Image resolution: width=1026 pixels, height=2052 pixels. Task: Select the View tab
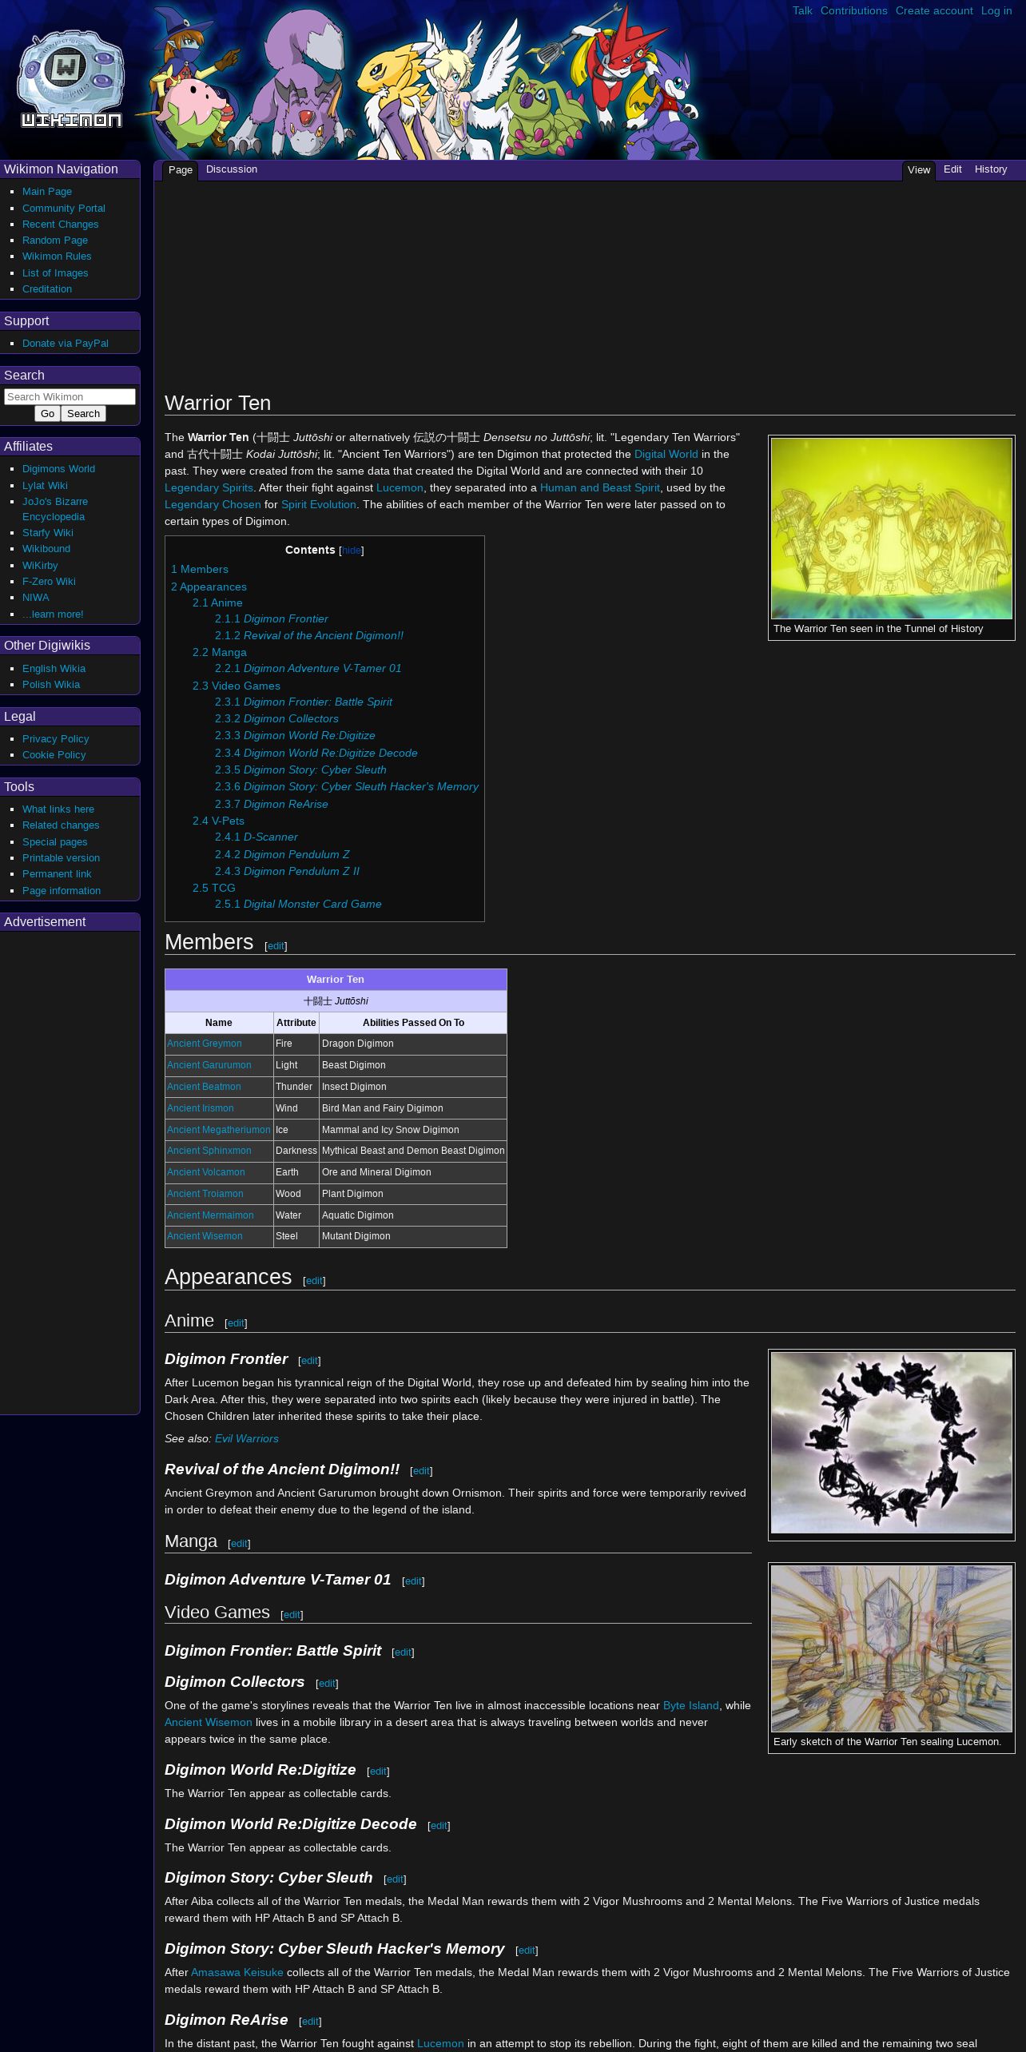[919, 170]
